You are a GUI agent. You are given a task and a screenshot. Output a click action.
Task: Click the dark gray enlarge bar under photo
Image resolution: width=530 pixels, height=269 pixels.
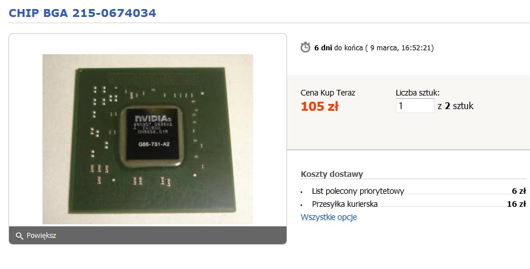click(x=148, y=235)
